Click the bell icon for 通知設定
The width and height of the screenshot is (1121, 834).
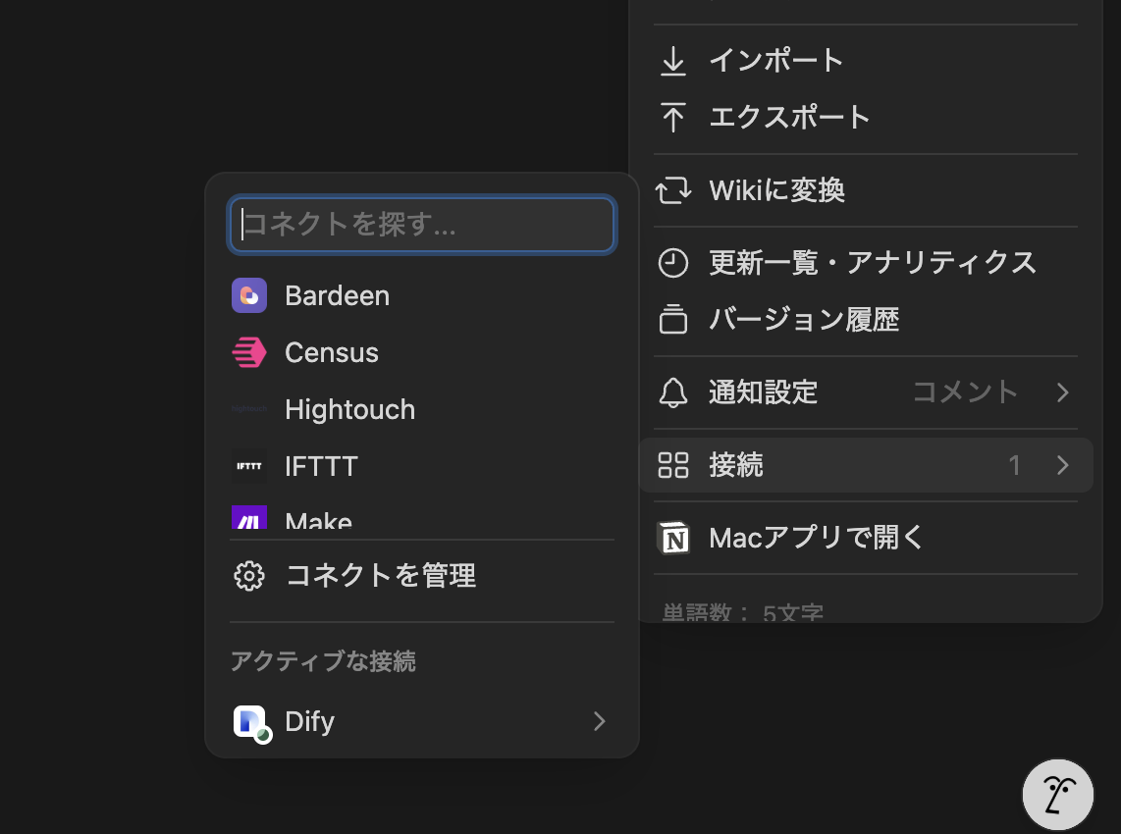pos(672,392)
